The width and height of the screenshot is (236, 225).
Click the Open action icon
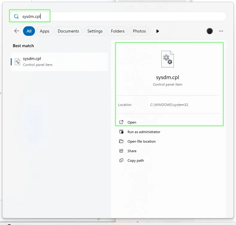pyautogui.click(x=121, y=122)
